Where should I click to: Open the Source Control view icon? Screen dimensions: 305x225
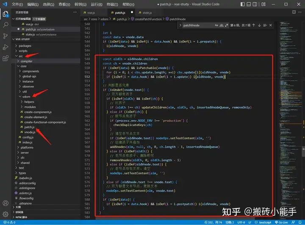[x=6, y=36]
